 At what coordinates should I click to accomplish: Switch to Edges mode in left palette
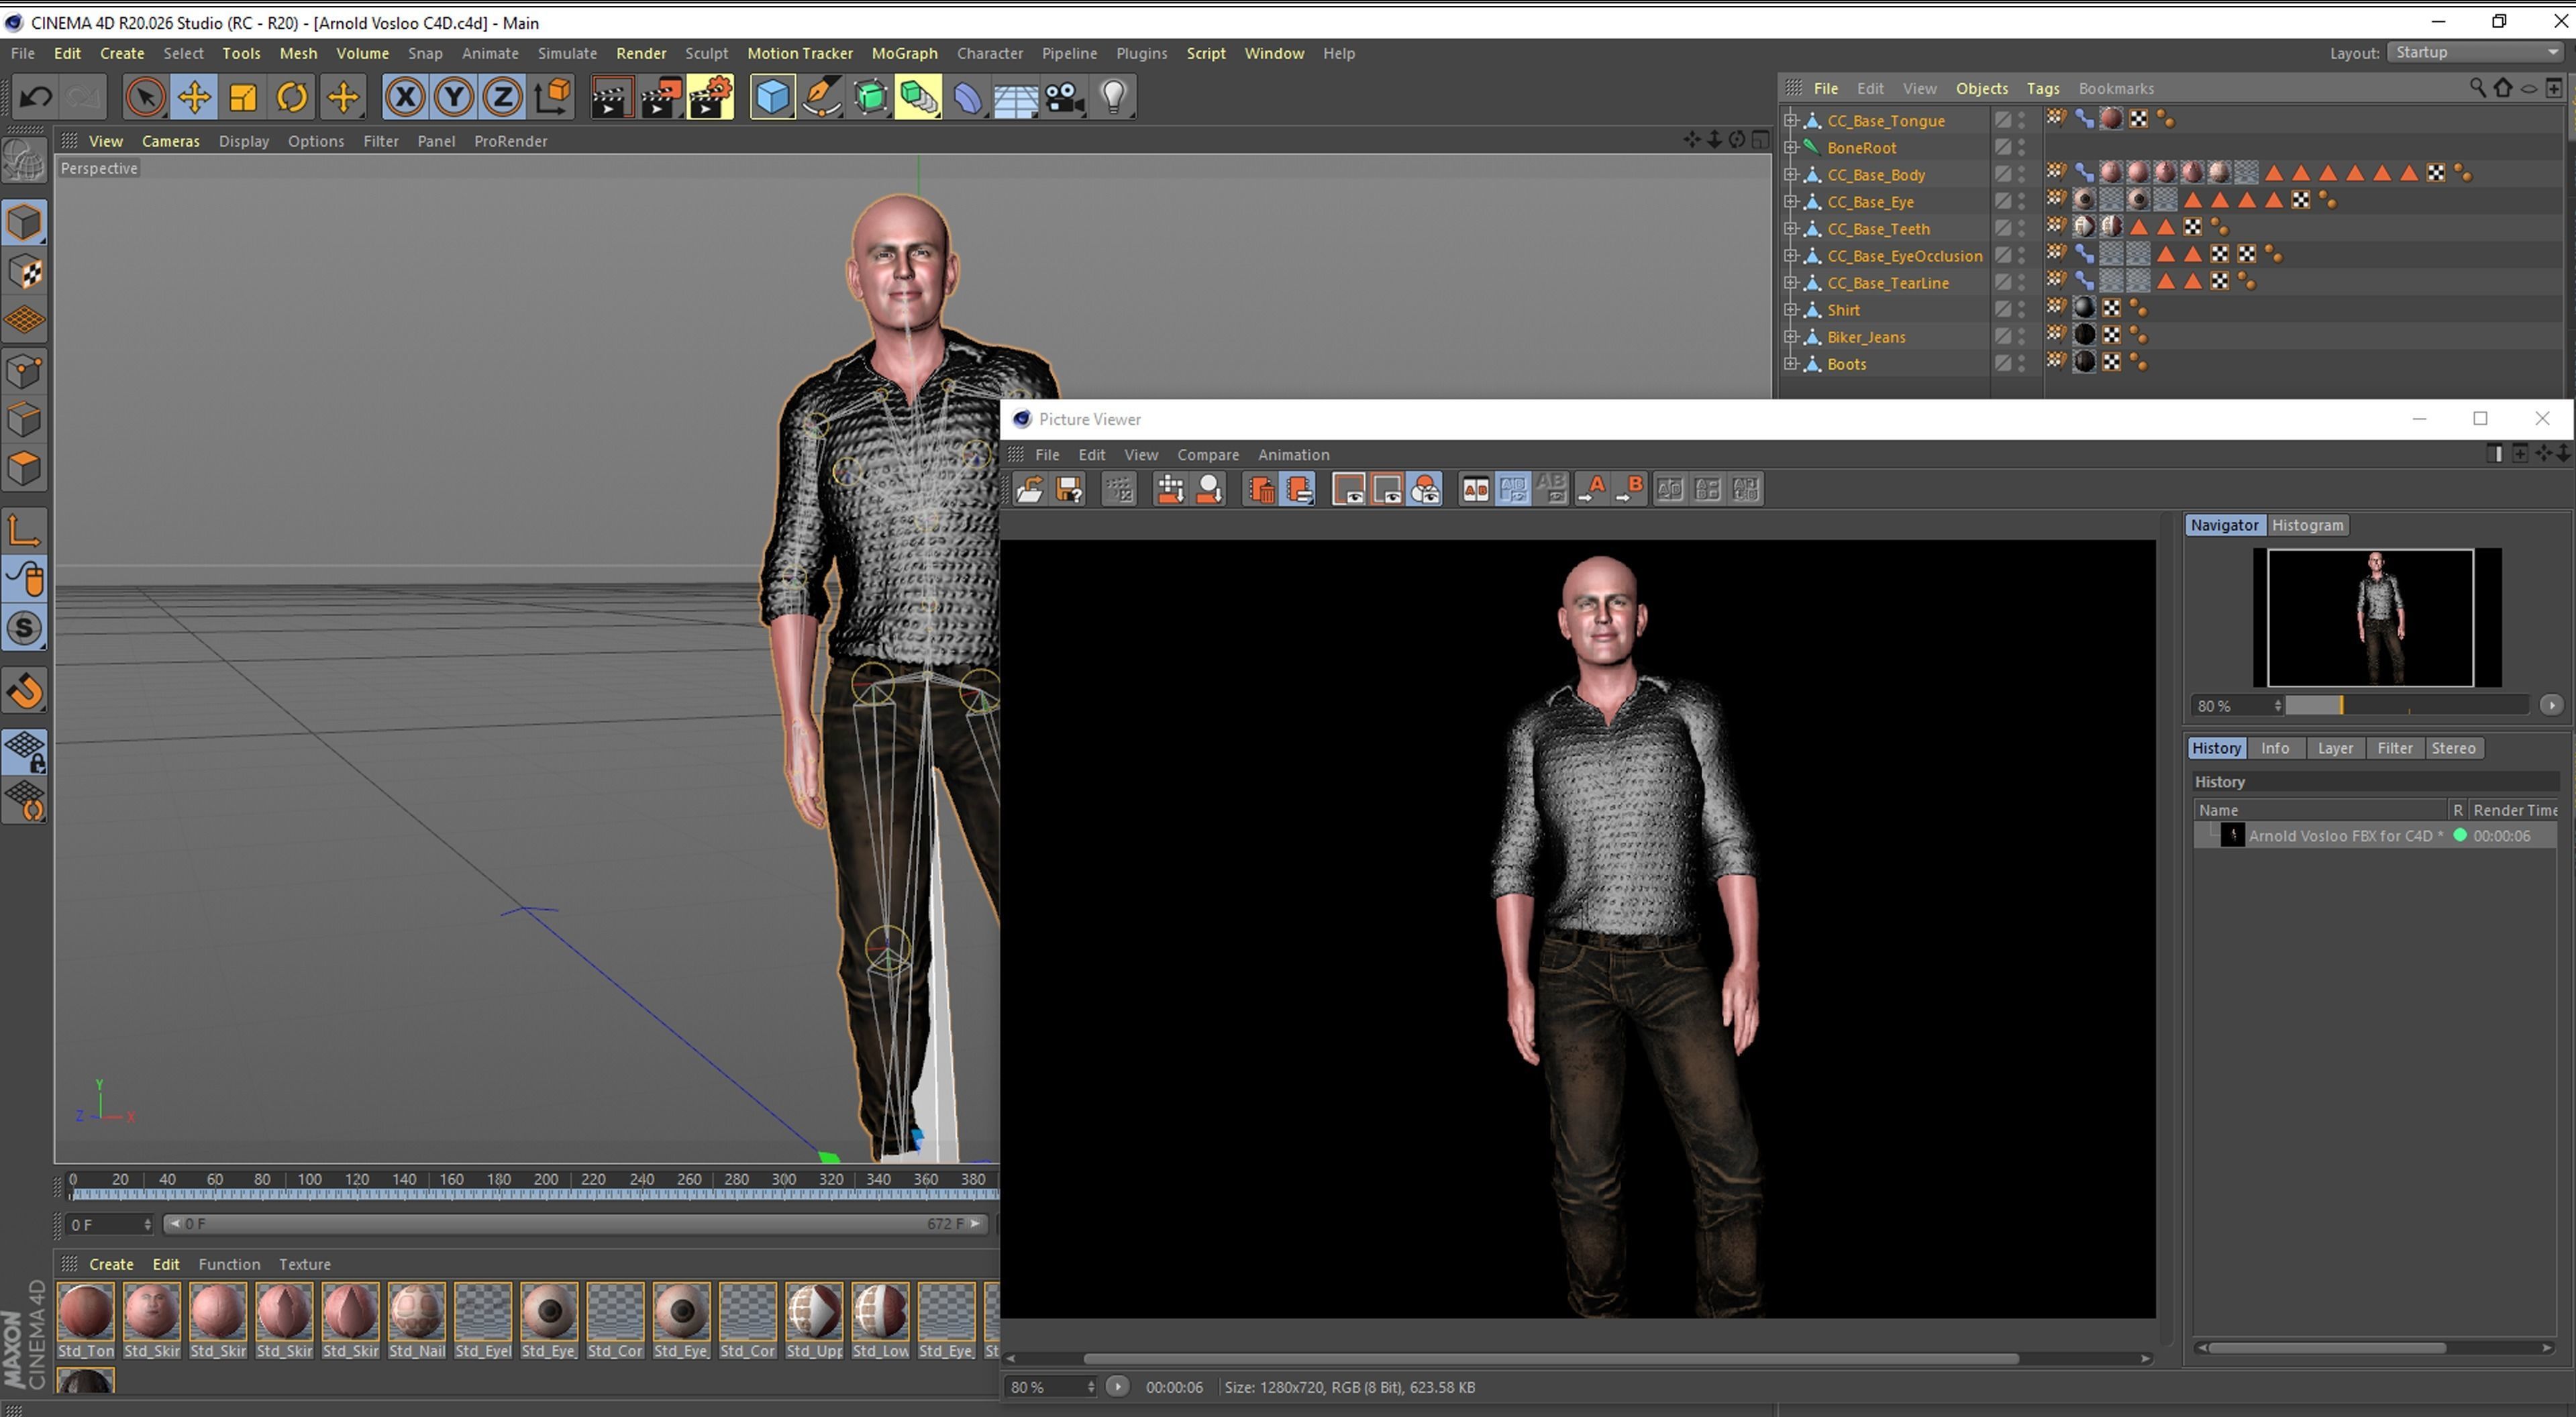(24, 420)
